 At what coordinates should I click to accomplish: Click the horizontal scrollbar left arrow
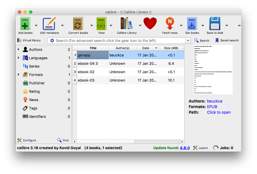[75, 142]
